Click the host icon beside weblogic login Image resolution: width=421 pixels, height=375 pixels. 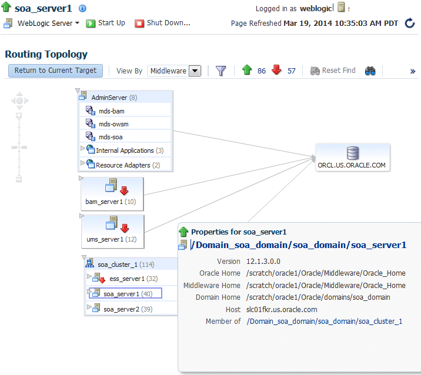pos(341,7)
